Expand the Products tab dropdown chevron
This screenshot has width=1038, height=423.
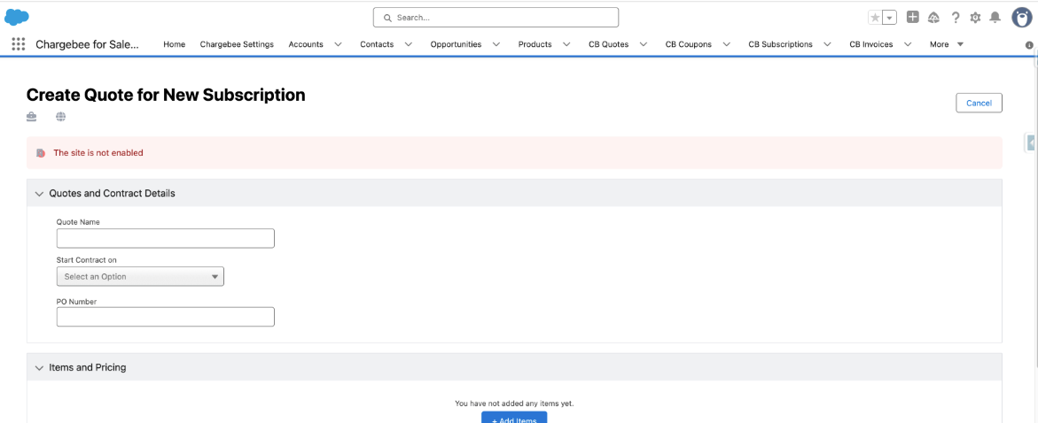point(566,44)
